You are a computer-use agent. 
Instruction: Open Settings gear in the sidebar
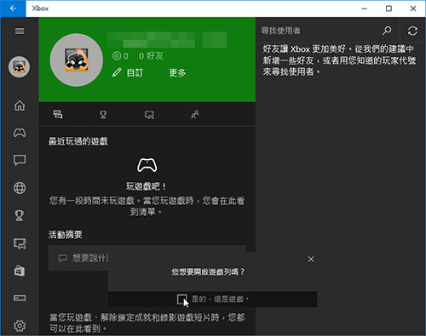(20, 326)
